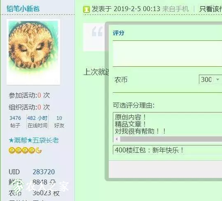The width and height of the screenshot is (222, 201).
Task: Click the 300 value in the 农币 combo box
Action: click(206, 79)
